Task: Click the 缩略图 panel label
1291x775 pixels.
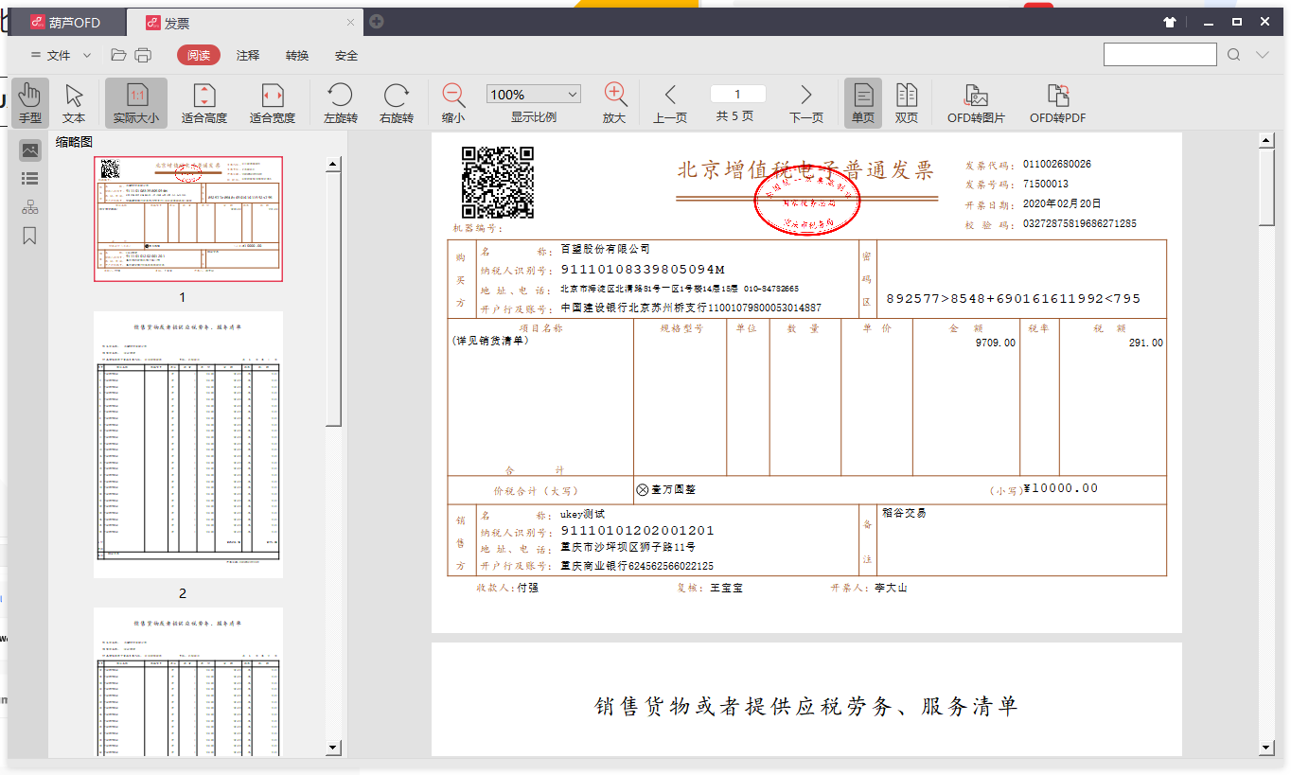Action: click(x=74, y=142)
